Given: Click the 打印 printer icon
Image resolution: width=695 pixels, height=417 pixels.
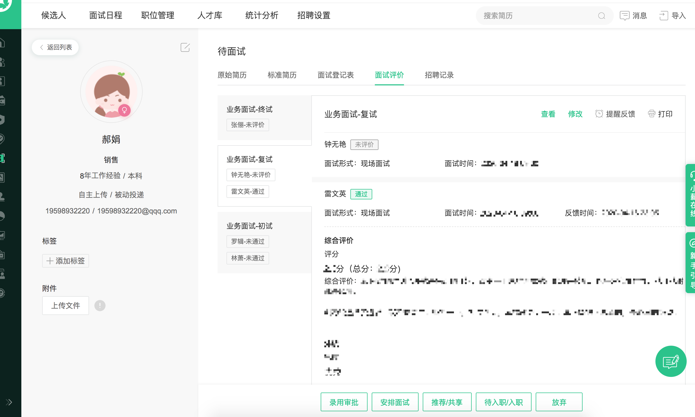Looking at the screenshot, I should pyautogui.click(x=652, y=114).
